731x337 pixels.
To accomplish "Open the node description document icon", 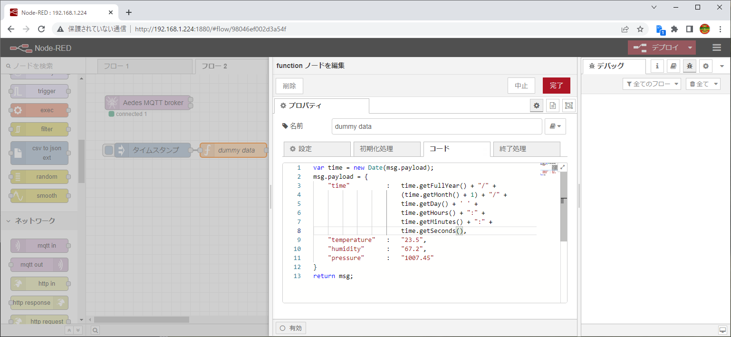I will (553, 106).
